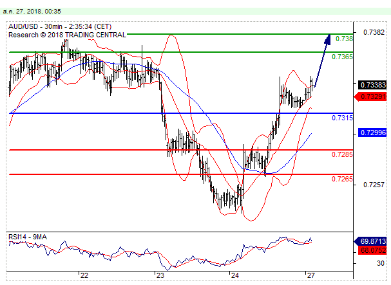The image size is (391, 285).
Task: Click the RSI 30 level label
Action: [x=381, y=263]
